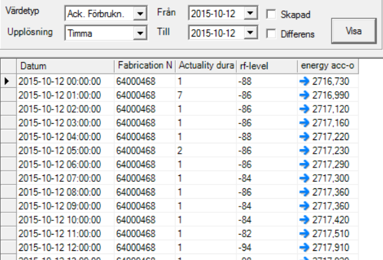The image size is (383, 260).
Task: Click the blue arrow icon beside 2717,120
Action: pyautogui.click(x=304, y=109)
